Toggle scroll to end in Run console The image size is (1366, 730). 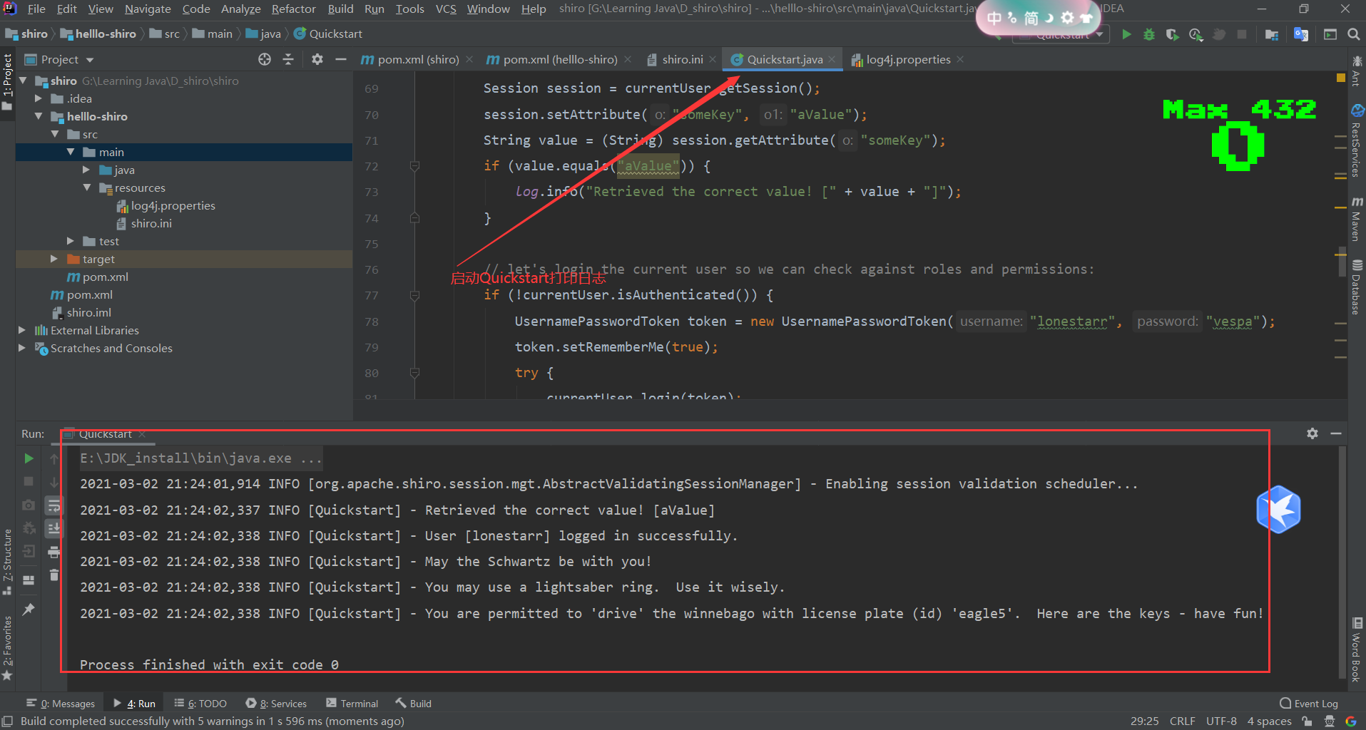click(54, 528)
